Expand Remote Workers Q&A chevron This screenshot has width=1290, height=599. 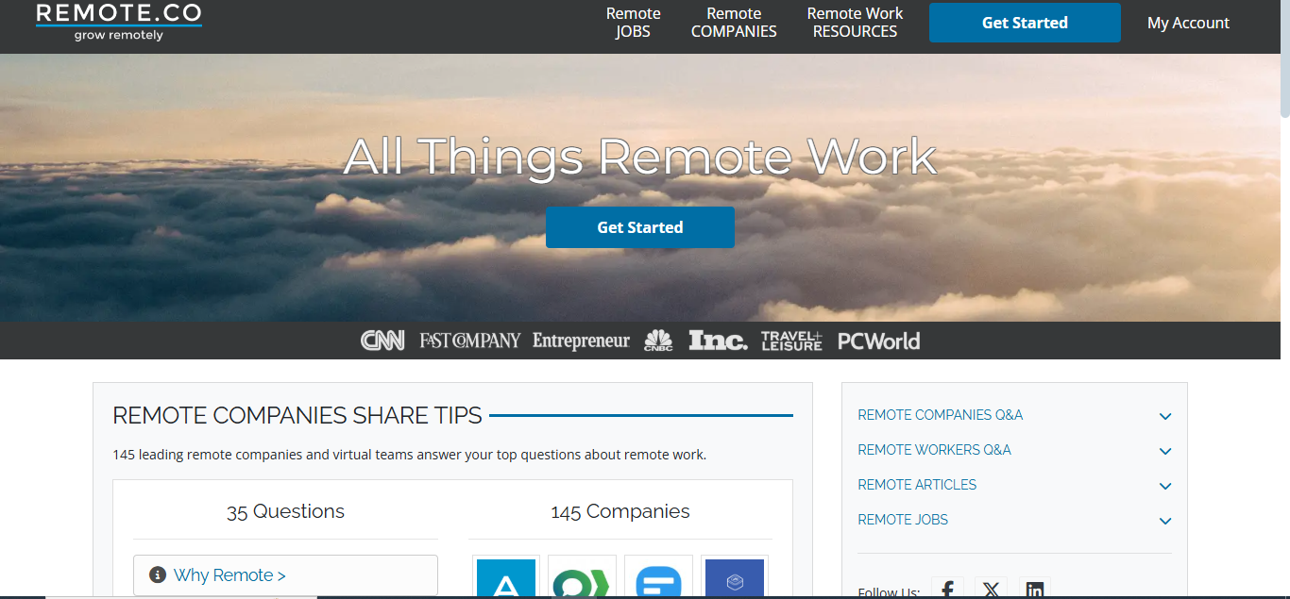1165,451
